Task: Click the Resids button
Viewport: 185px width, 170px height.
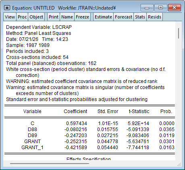Action: [x=154, y=17]
